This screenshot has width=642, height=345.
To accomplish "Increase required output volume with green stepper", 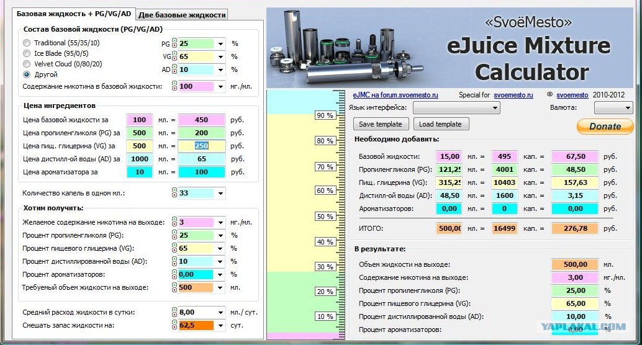I will tap(174, 285).
